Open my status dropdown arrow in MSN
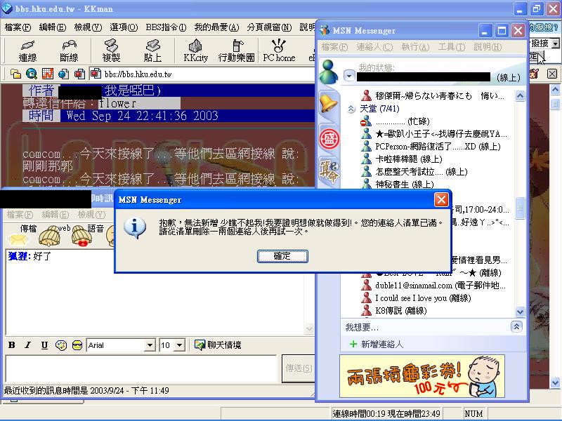 (349, 76)
